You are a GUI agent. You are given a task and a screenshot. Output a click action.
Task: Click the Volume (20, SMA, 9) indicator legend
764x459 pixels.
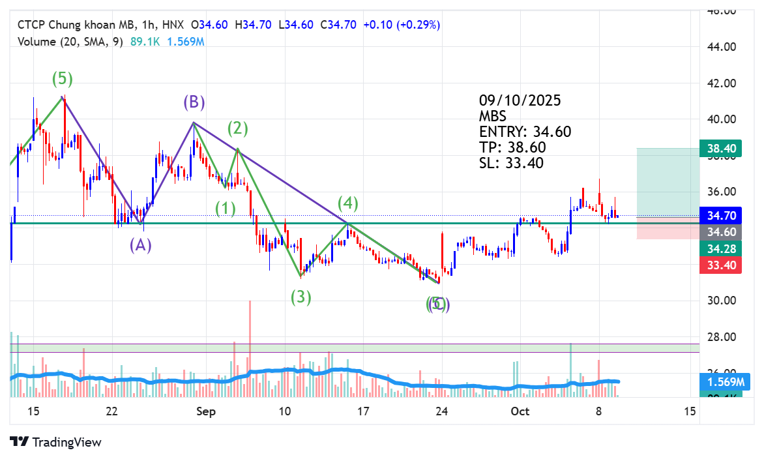pos(70,42)
